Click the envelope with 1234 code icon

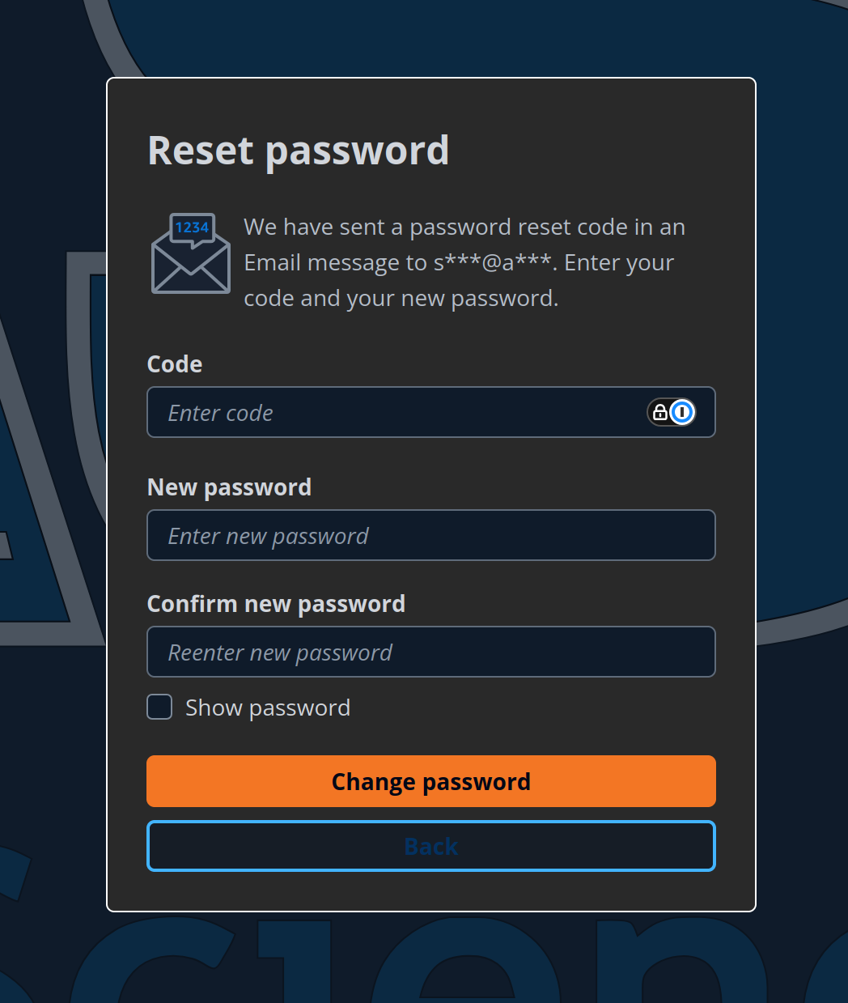tap(191, 253)
